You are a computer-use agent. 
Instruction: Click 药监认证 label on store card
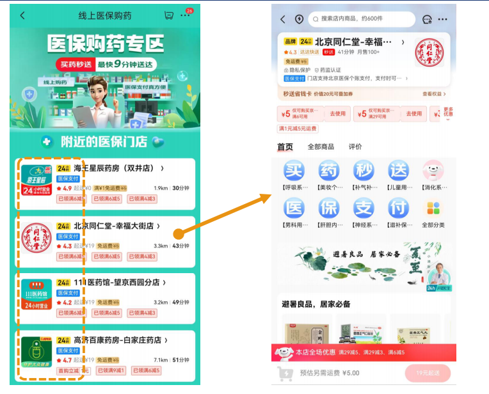tap(328, 70)
